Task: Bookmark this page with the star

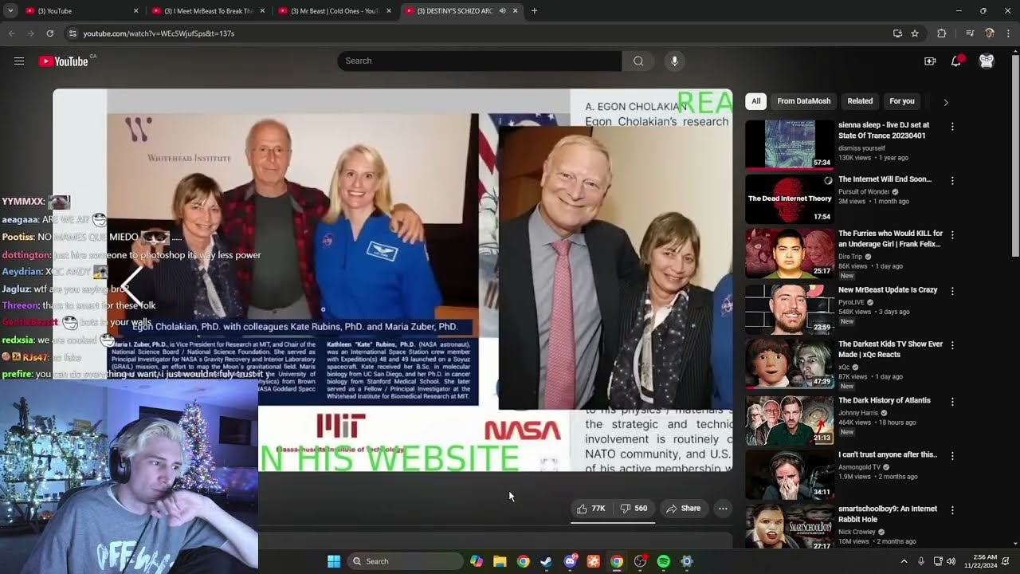Action: (915, 33)
